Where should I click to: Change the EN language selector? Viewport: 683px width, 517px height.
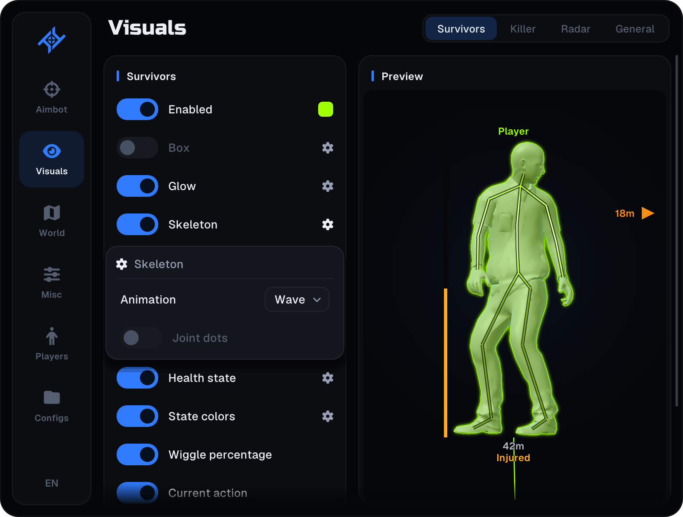[x=52, y=483]
